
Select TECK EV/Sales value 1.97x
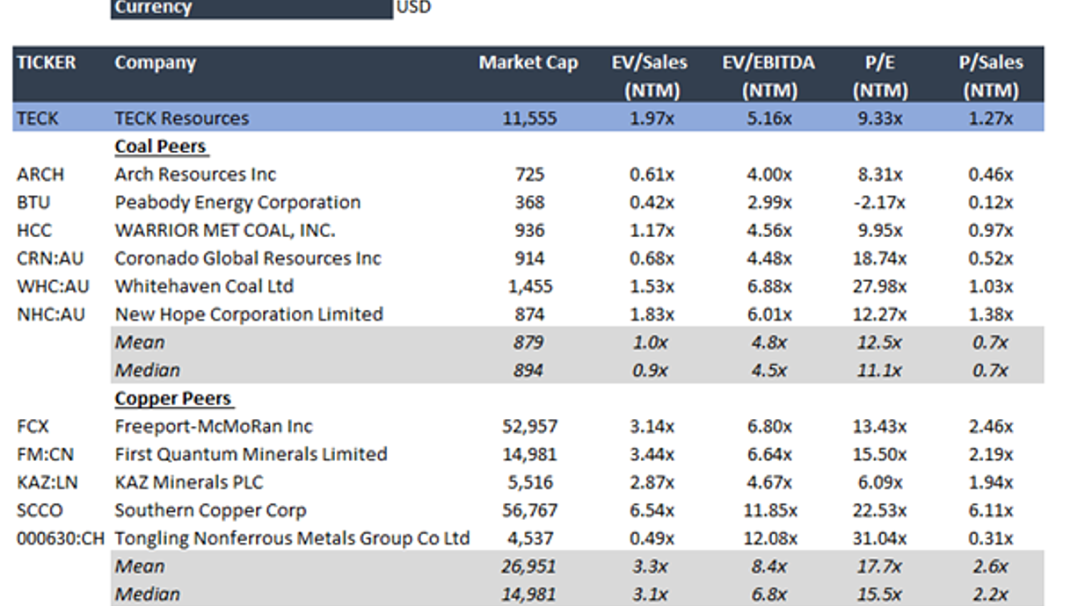coord(652,118)
